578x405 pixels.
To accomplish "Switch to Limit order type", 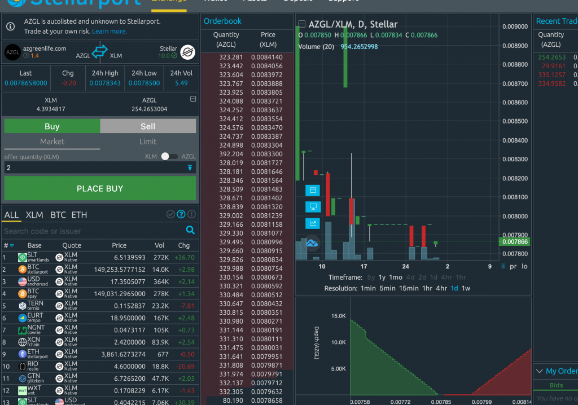I will [x=148, y=142].
